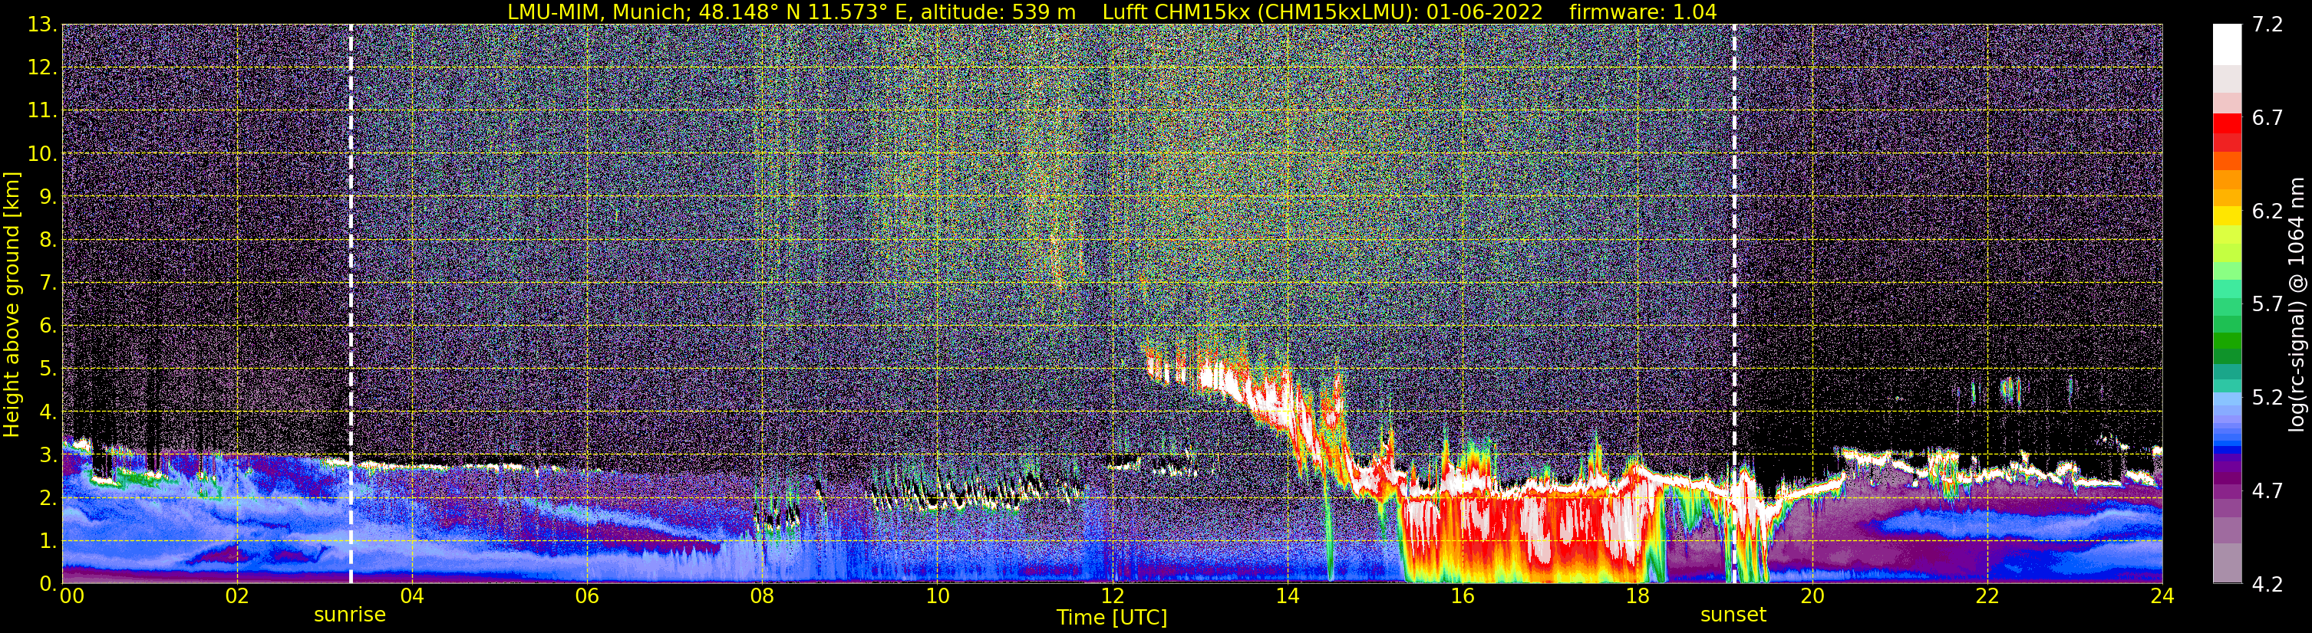Click the x-axis tick label '20'
2312x633 pixels.
pos(1812,596)
